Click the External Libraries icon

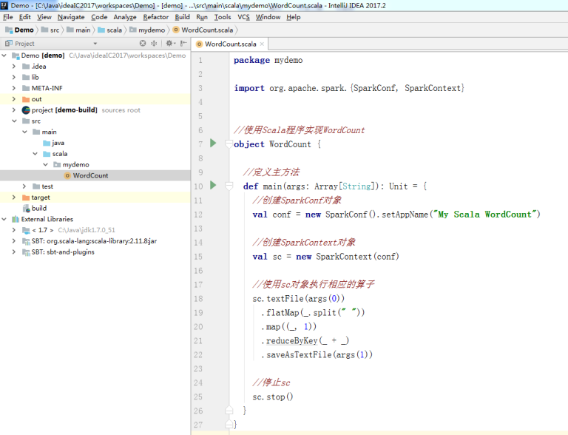[16, 219]
